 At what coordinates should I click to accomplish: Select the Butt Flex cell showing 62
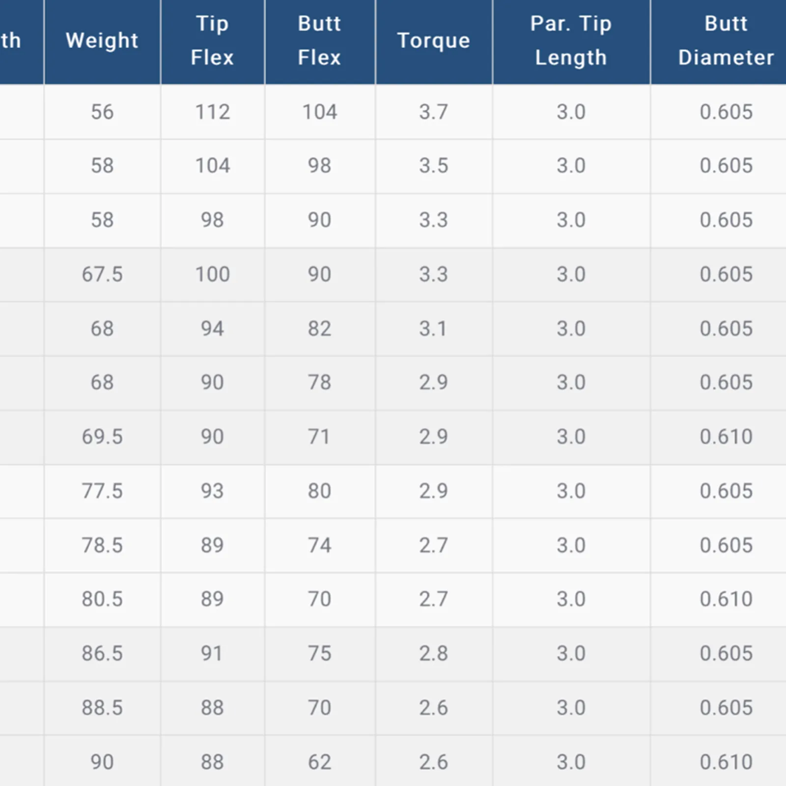point(319,762)
